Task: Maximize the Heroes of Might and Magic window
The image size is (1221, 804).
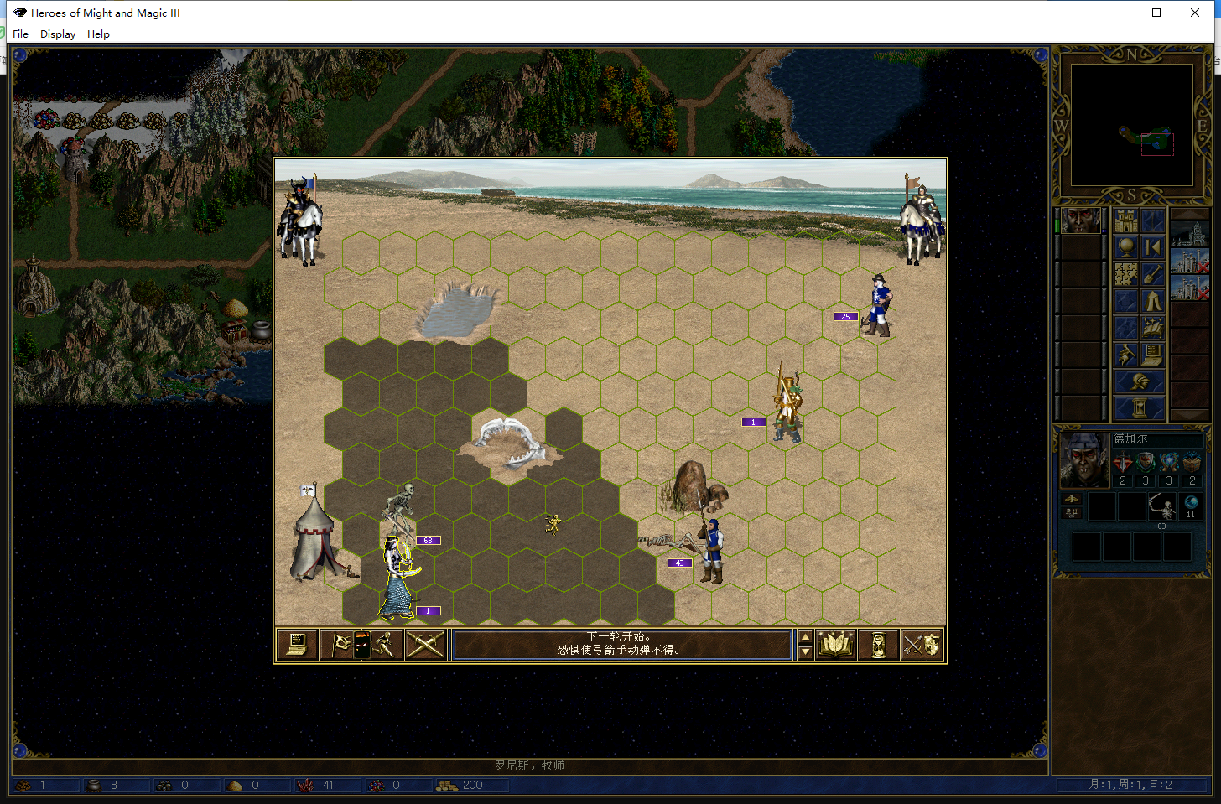Action: coord(1156,13)
